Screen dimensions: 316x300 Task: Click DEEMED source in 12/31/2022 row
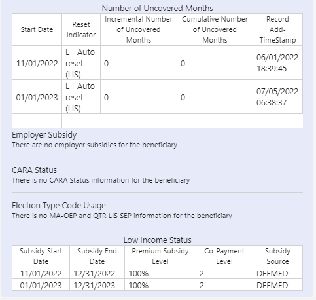coord(272,274)
